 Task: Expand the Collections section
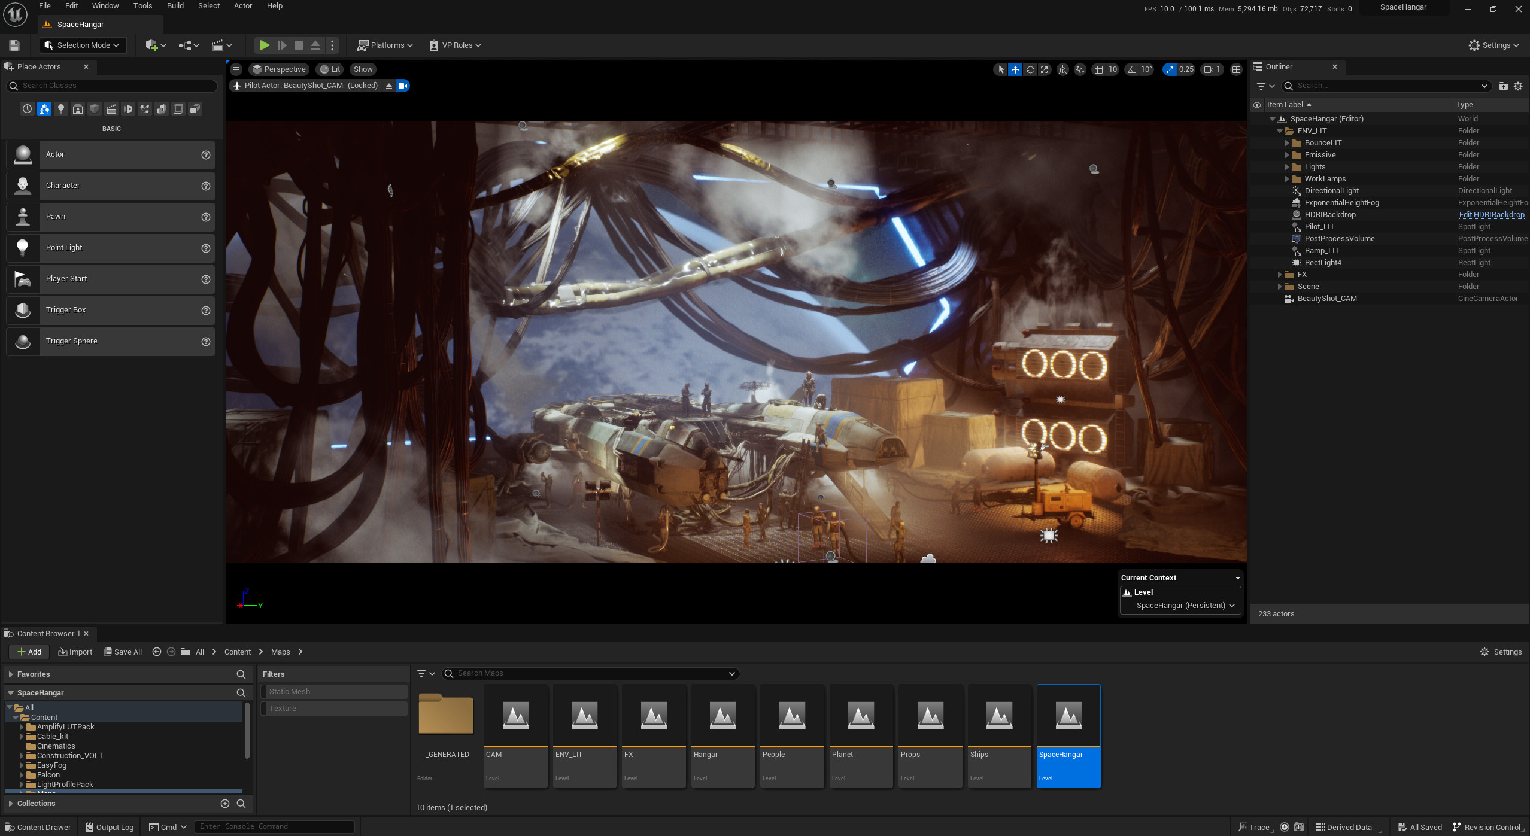coord(11,804)
